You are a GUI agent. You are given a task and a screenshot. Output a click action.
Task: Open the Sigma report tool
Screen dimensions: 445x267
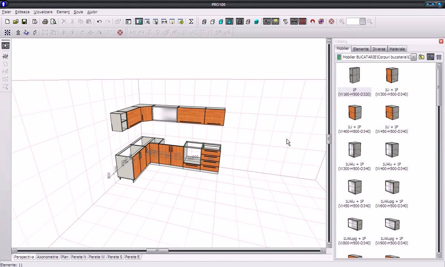pyautogui.click(x=191, y=22)
